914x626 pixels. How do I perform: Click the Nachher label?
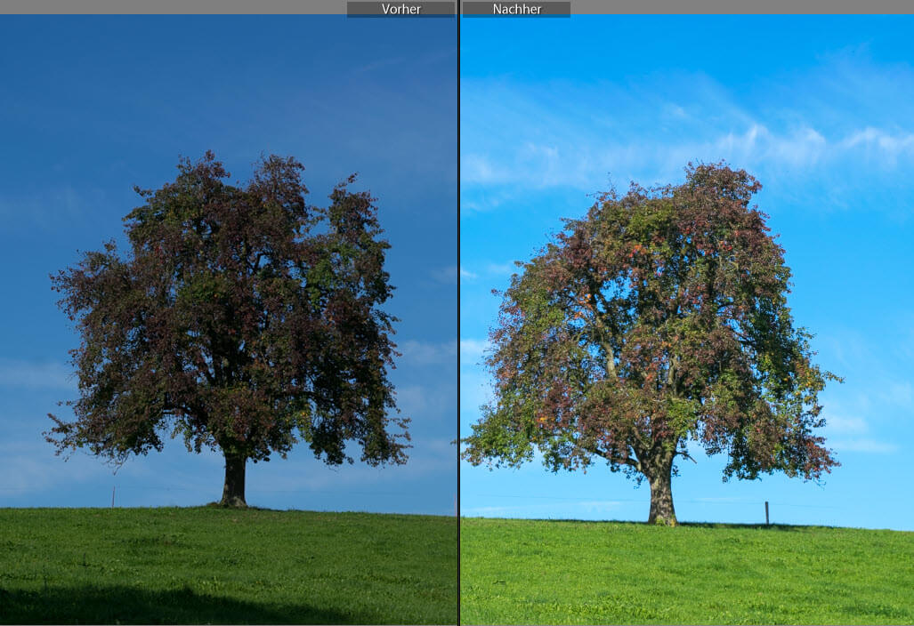click(x=516, y=9)
